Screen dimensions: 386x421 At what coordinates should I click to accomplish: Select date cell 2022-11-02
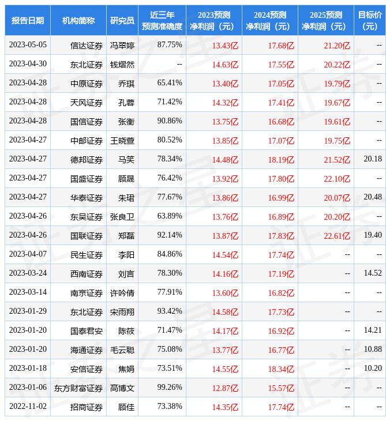(28, 407)
